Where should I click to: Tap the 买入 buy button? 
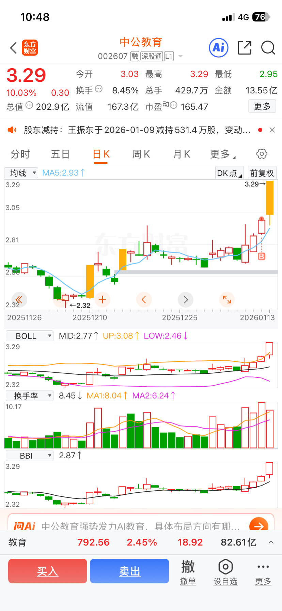[x=48, y=571]
